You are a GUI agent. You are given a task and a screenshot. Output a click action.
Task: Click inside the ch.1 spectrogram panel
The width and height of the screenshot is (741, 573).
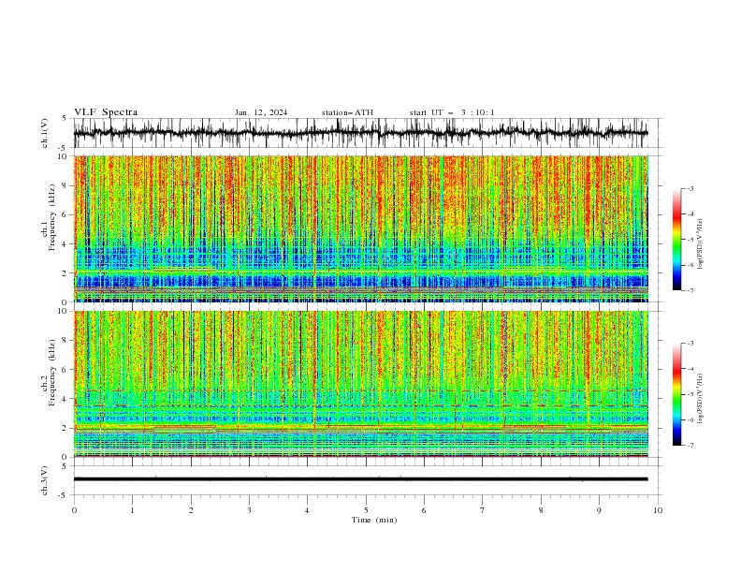[361, 228]
